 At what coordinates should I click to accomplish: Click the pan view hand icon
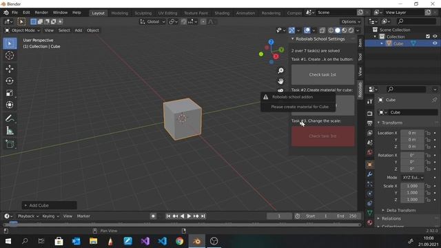(280, 81)
